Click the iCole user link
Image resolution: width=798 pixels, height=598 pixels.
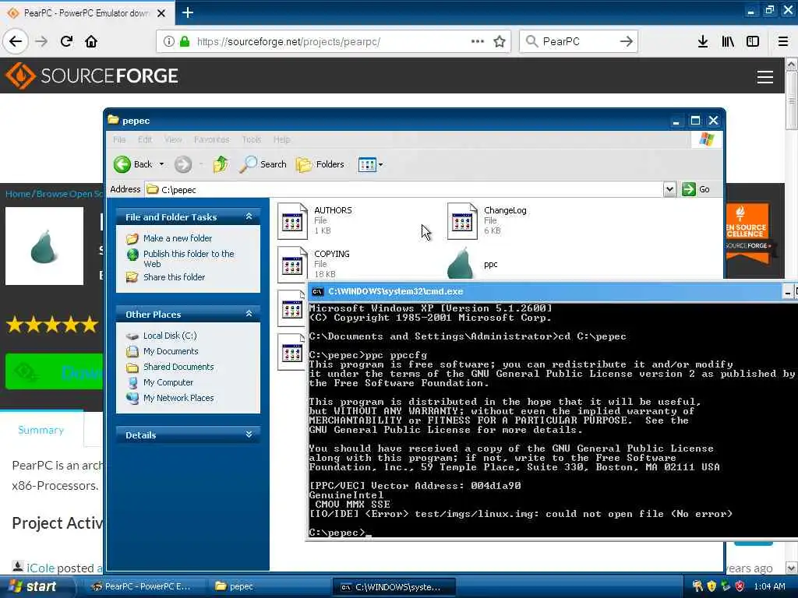pyautogui.click(x=41, y=568)
